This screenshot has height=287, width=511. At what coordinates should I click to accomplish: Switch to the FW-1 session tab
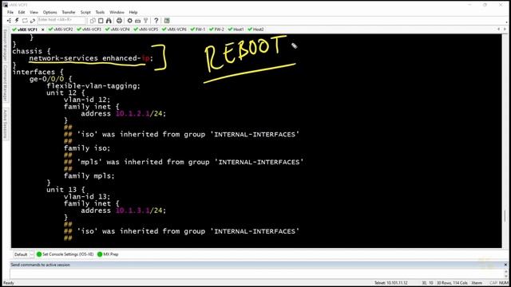pos(198,29)
